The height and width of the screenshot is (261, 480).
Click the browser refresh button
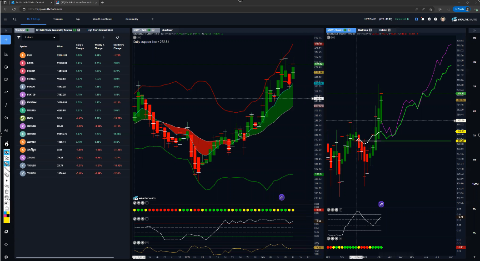14,9
